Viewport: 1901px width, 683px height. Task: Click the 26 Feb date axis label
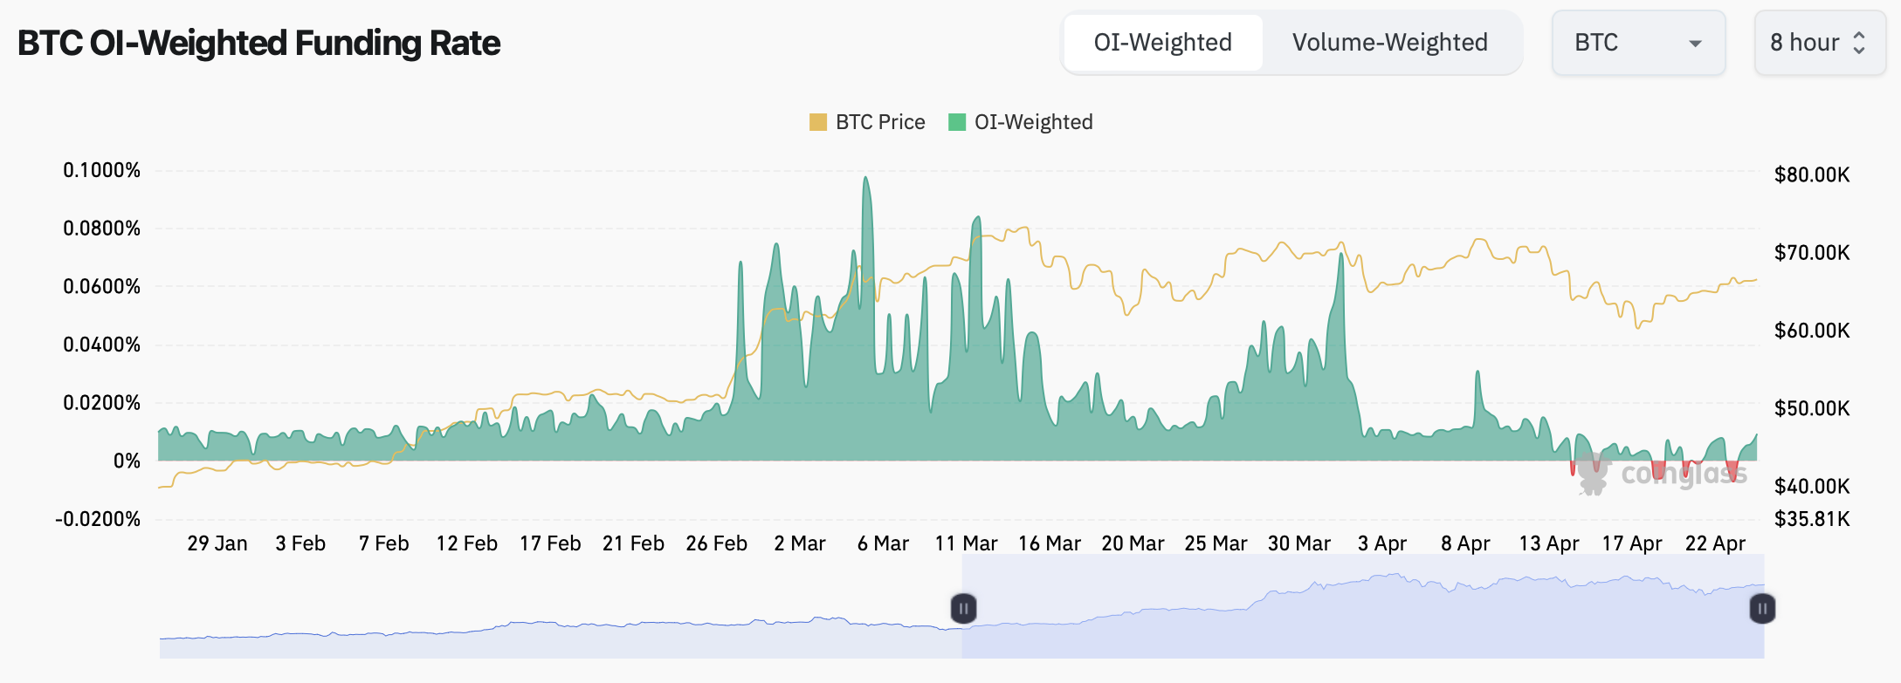(716, 543)
